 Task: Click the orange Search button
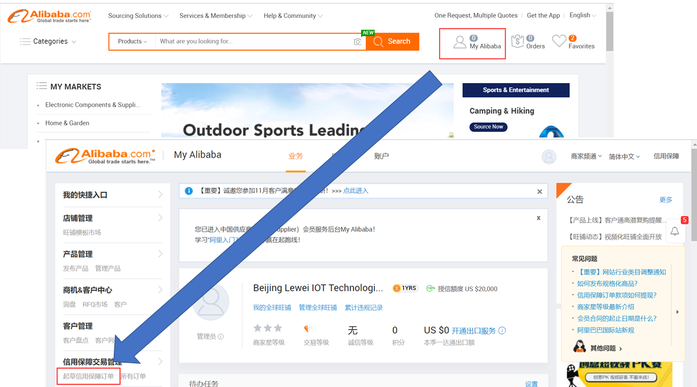(x=392, y=42)
